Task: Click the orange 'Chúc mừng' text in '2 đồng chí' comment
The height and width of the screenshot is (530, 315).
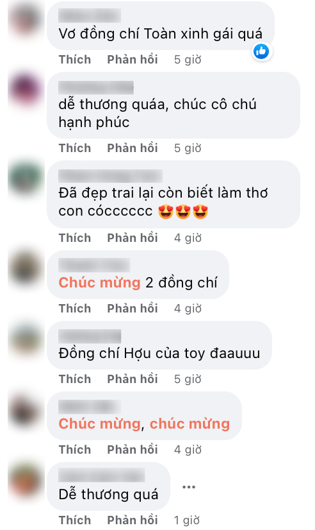Action: [99, 283]
